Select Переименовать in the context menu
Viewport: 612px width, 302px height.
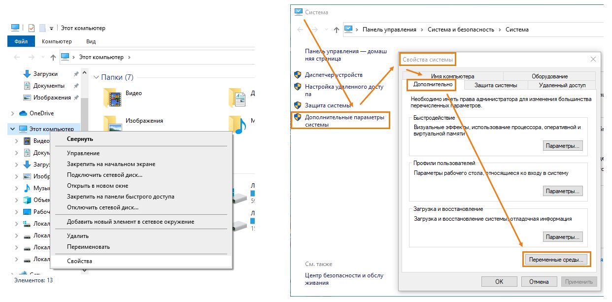tap(140, 247)
